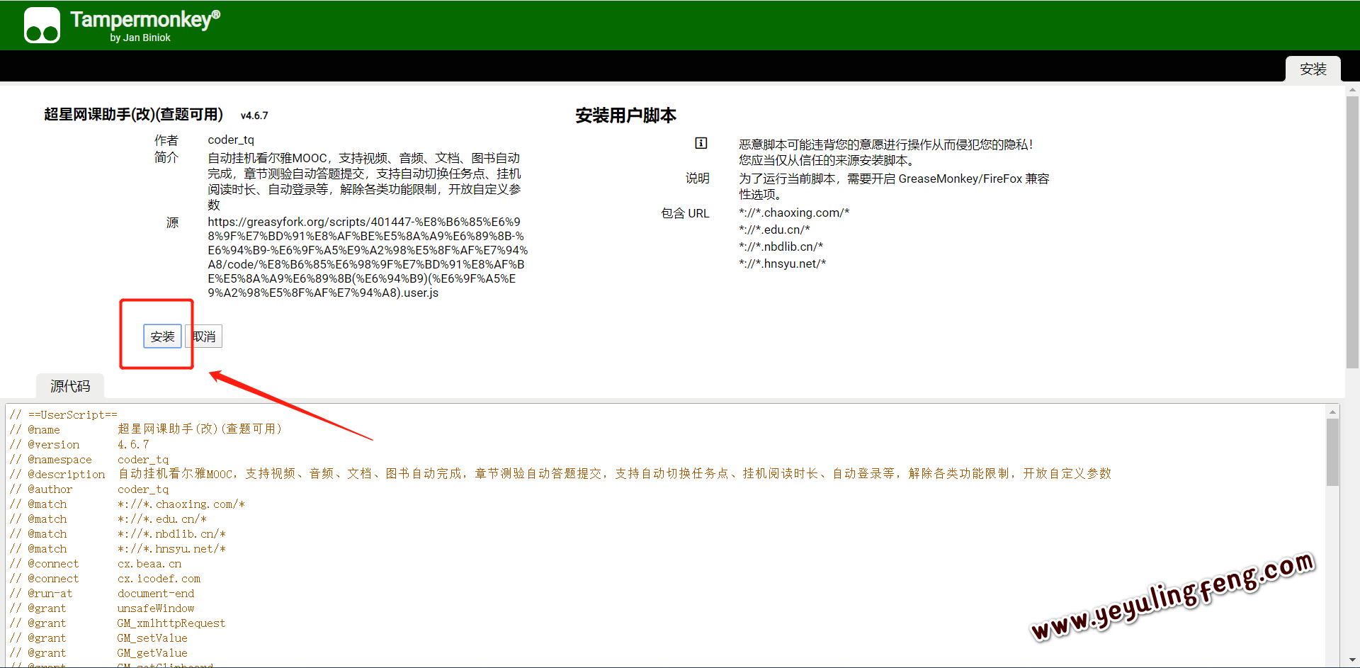Open the 源代码 tab

(x=70, y=386)
